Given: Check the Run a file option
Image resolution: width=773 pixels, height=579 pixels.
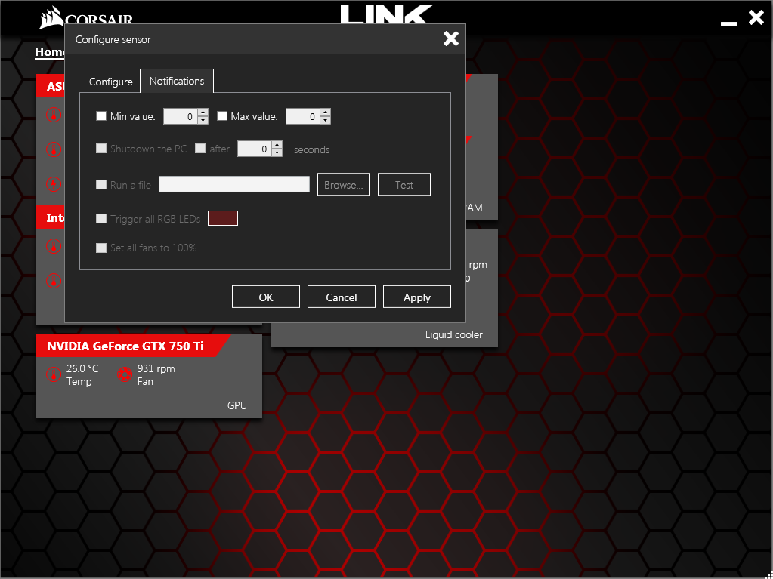Looking at the screenshot, I should (x=101, y=185).
